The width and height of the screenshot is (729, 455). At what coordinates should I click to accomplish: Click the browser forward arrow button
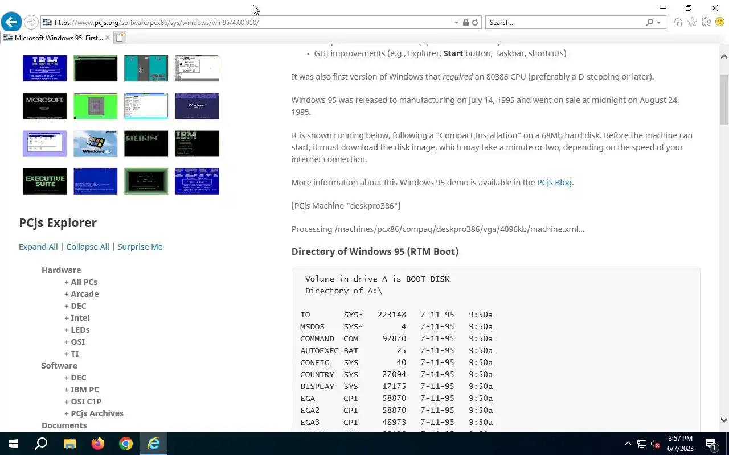click(x=31, y=22)
